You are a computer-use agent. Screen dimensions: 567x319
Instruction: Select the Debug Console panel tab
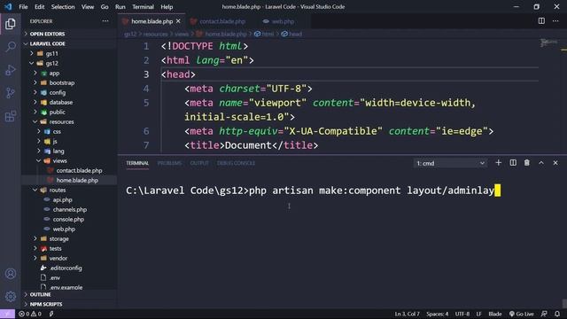pyautogui.click(x=236, y=163)
